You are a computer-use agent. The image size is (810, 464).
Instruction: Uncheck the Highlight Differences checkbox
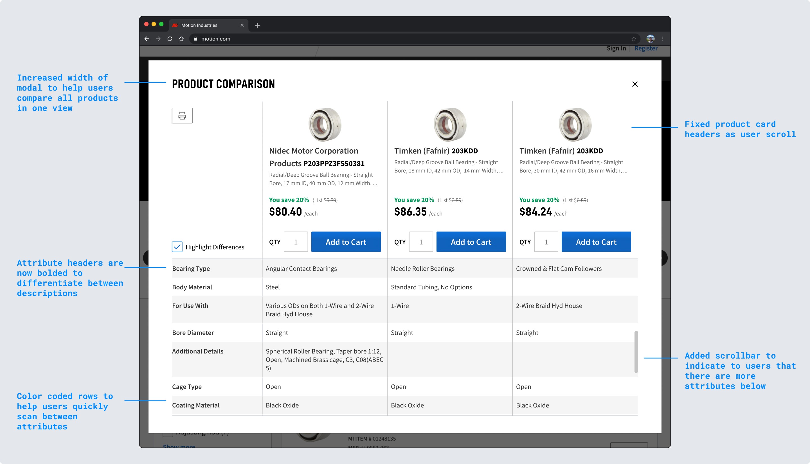[x=177, y=247]
